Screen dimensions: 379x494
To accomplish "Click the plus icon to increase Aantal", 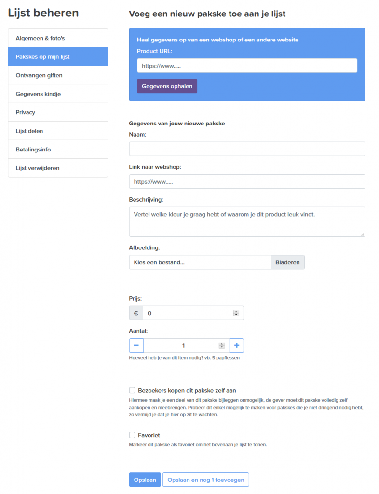I will tap(237, 345).
